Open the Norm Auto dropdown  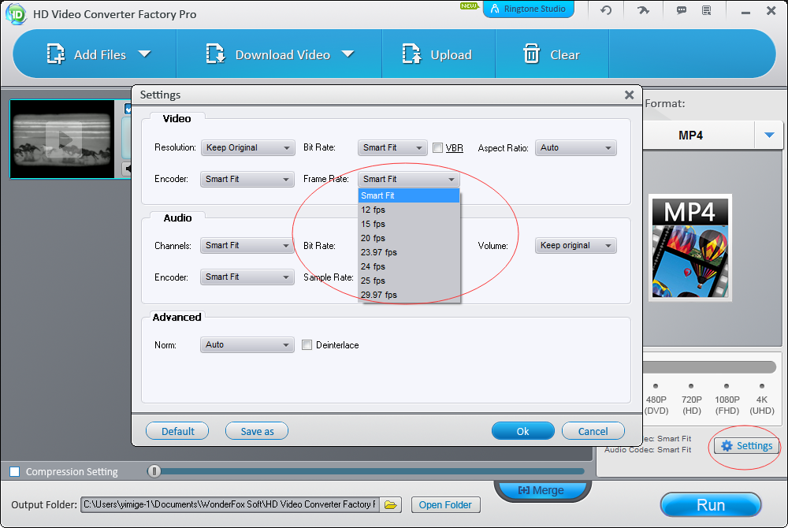coord(247,345)
